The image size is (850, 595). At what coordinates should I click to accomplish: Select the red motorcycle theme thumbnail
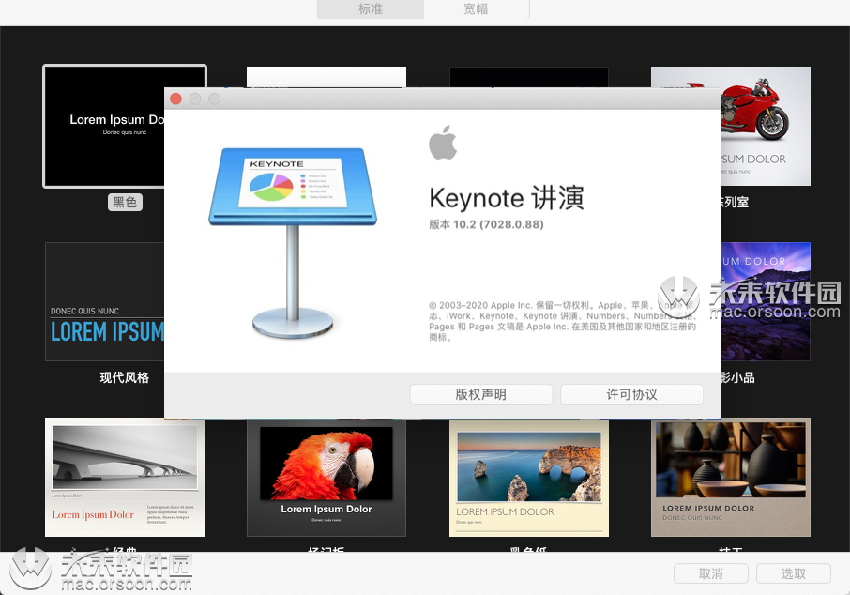coord(766,126)
